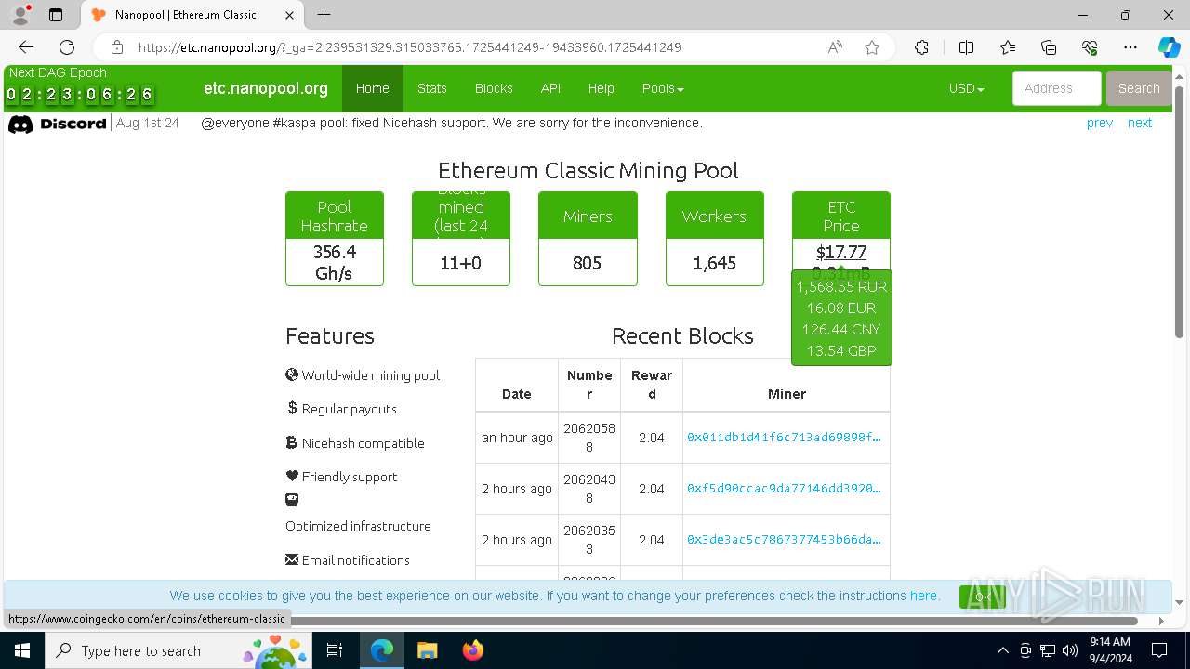The height and width of the screenshot is (669, 1190).
Task: Open miner address 0x011db1d41f6c713ad69898f
Action: pos(784,438)
